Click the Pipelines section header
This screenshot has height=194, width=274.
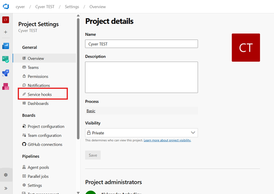click(x=31, y=157)
